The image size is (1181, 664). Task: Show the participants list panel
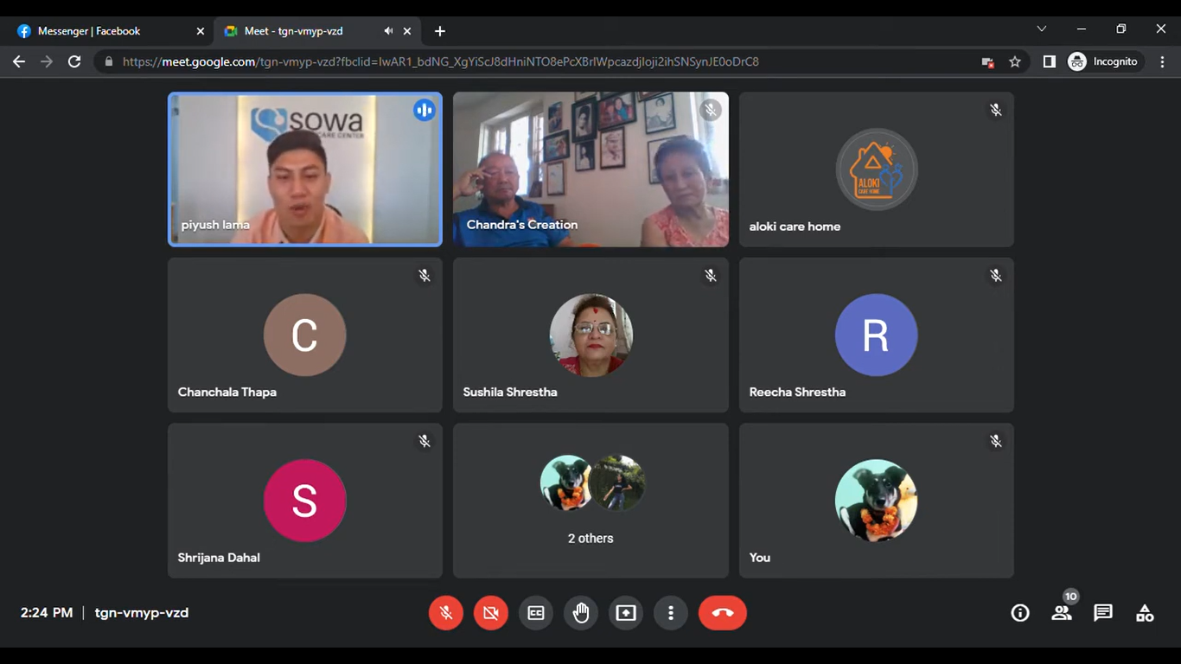point(1062,613)
